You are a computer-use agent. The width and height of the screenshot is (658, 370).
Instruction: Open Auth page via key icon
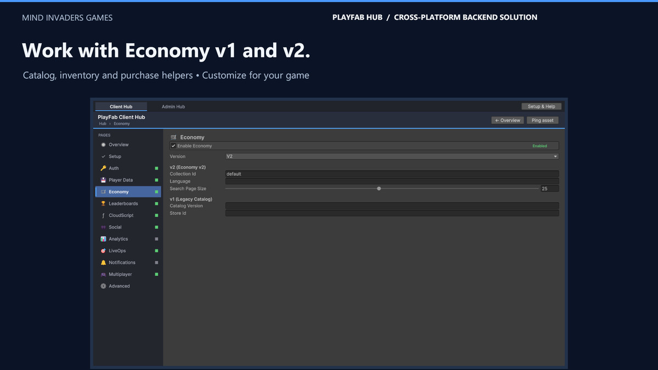click(x=103, y=168)
